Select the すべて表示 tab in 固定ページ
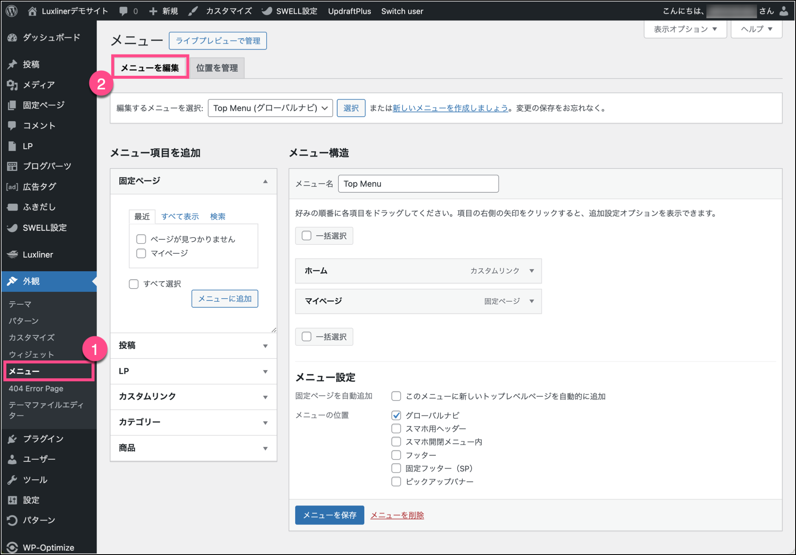This screenshot has width=796, height=555. coord(180,217)
